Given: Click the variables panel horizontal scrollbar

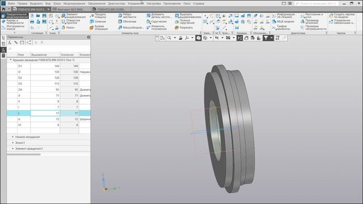Looking at the screenshot, I should [24, 154].
